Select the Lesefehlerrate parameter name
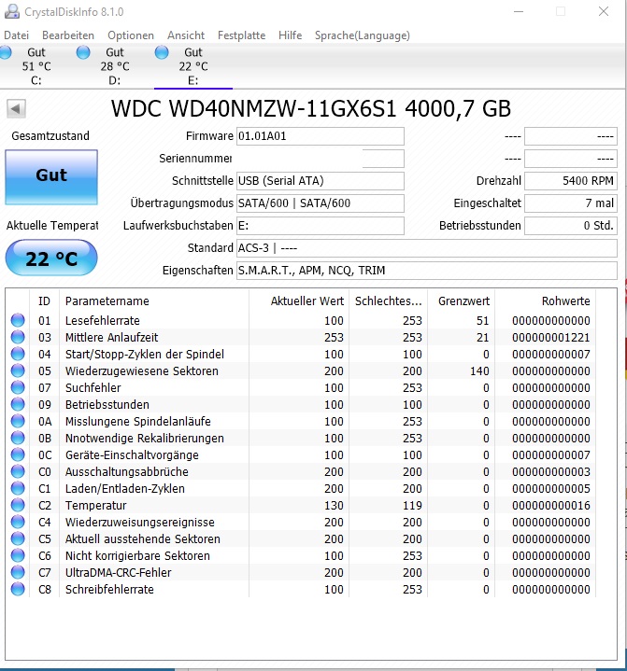This screenshot has width=627, height=671. coord(103,320)
